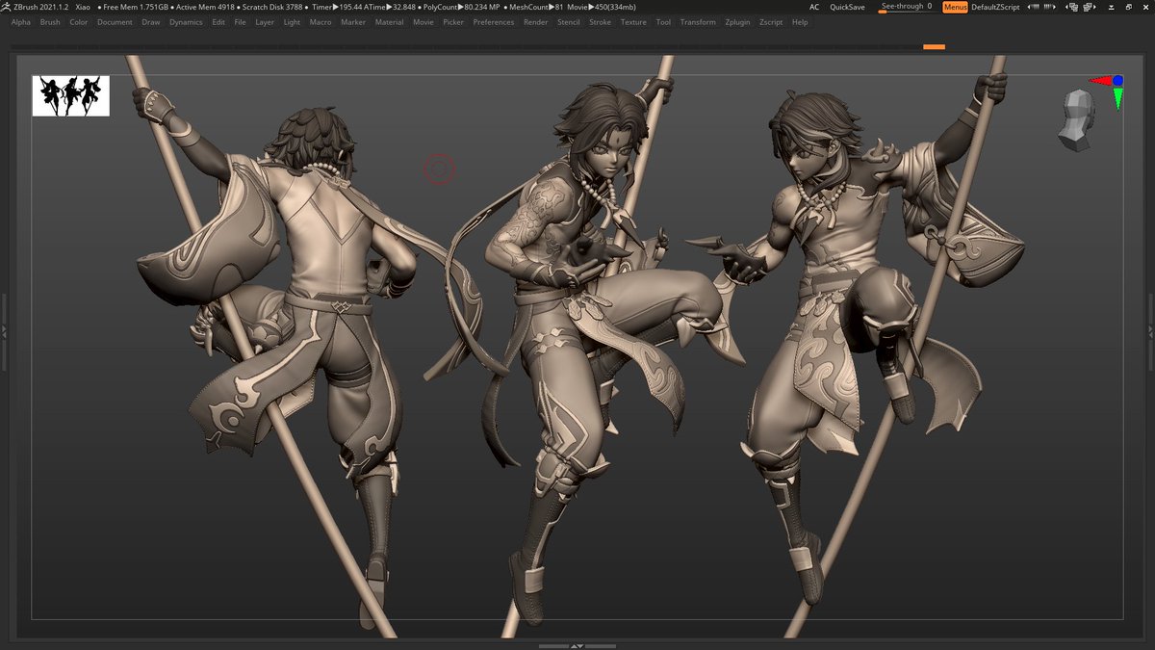Screen dimensions: 1155x650
Task: Open the Zscript menu
Action: click(x=771, y=22)
